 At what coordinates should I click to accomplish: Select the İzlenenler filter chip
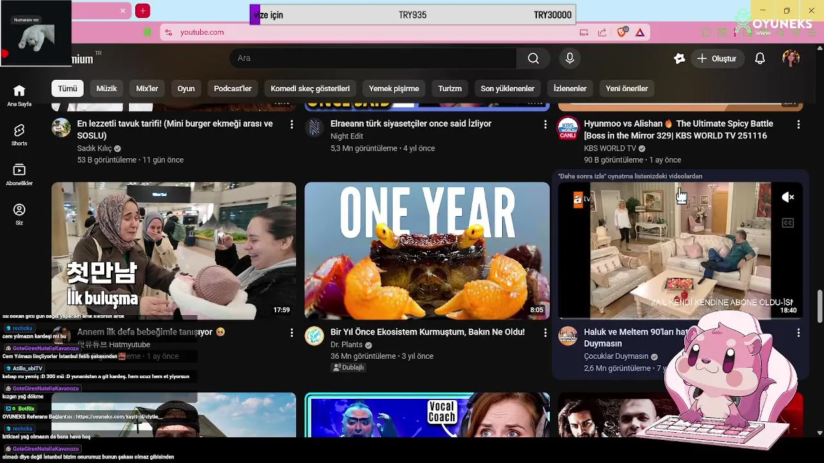pos(570,89)
